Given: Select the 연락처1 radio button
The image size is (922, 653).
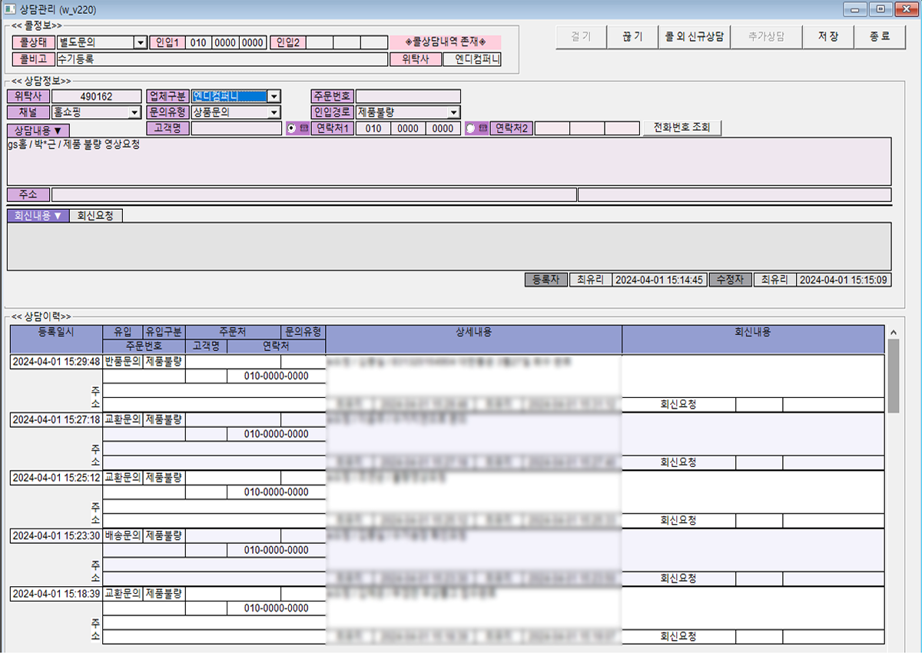Looking at the screenshot, I should coord(291,128).
